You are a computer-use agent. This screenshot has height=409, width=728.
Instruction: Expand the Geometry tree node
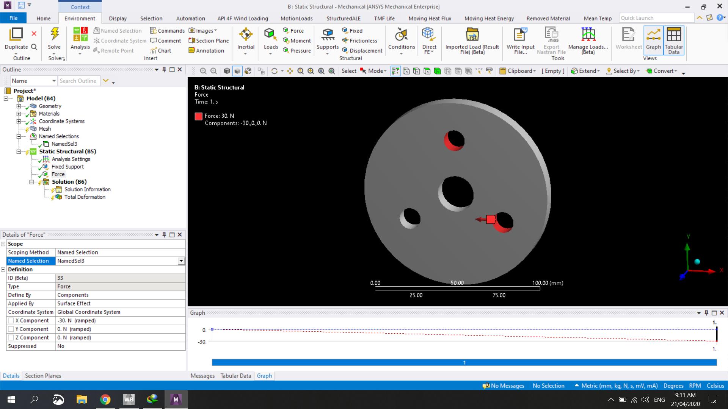(x=18, y=106)
